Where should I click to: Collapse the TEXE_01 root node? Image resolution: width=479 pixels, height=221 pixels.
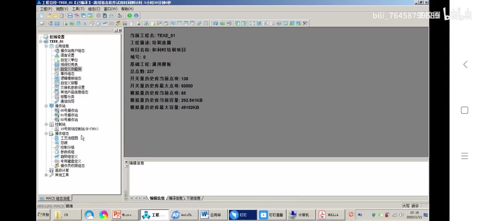40,42
